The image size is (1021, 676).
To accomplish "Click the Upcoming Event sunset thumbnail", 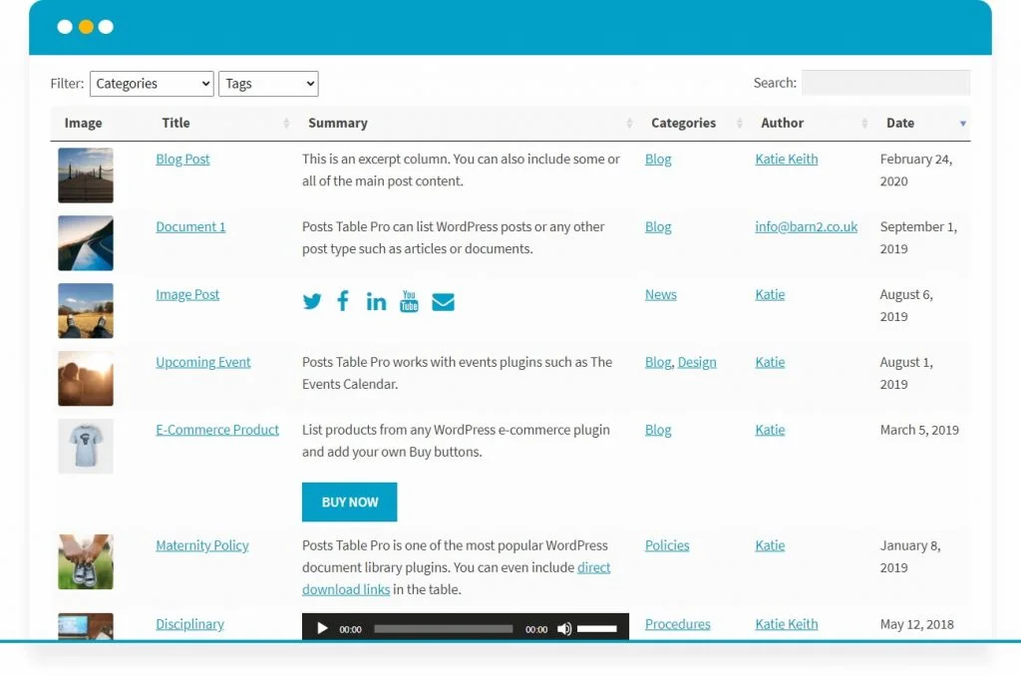I will [x=86, y=378].
